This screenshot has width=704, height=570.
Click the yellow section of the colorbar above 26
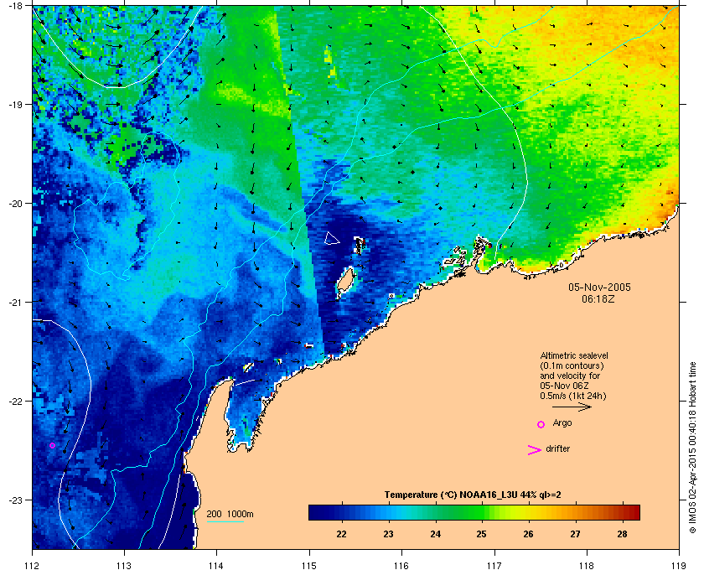point(520,512)
